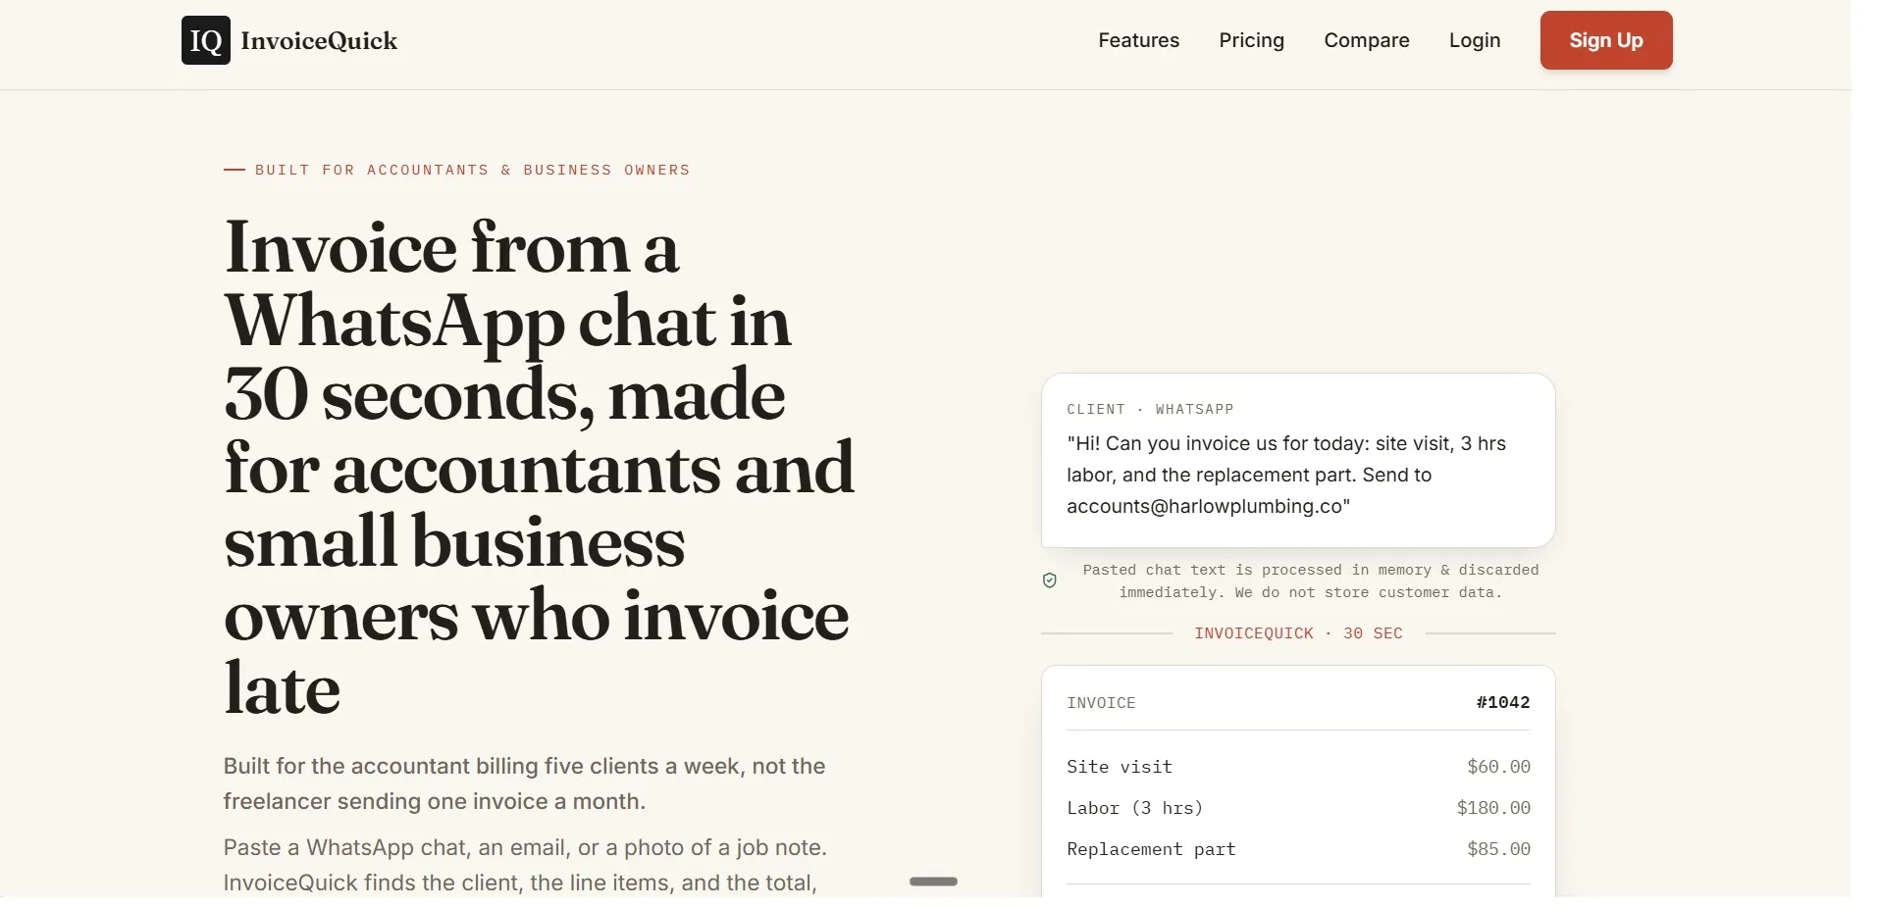Click the shield privacy icon
The height and width of the screenshot is (908, 1878).
[x=1050, y=580]
